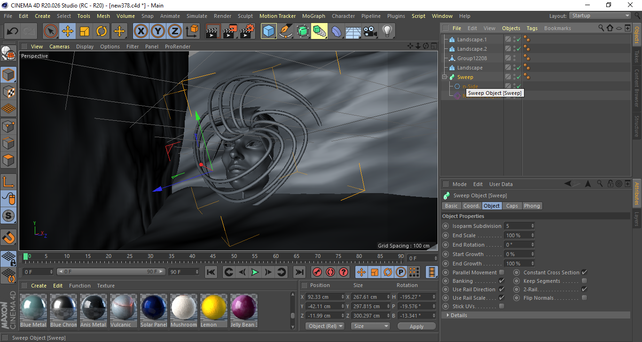642x342 pixels.
Task: Add a Light object
Action: click(x=387, y=31)
